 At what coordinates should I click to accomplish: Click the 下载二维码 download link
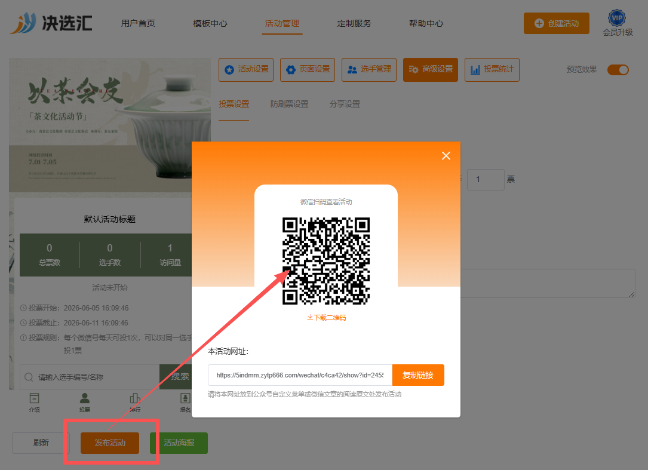point(326,318)
